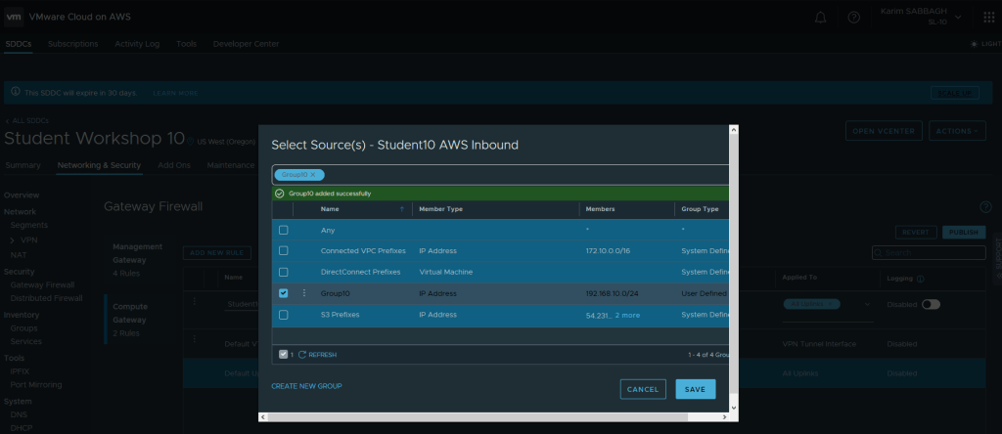Select the S3 Prefixes checkbox
1002x434 pixels.
(284, 315)
